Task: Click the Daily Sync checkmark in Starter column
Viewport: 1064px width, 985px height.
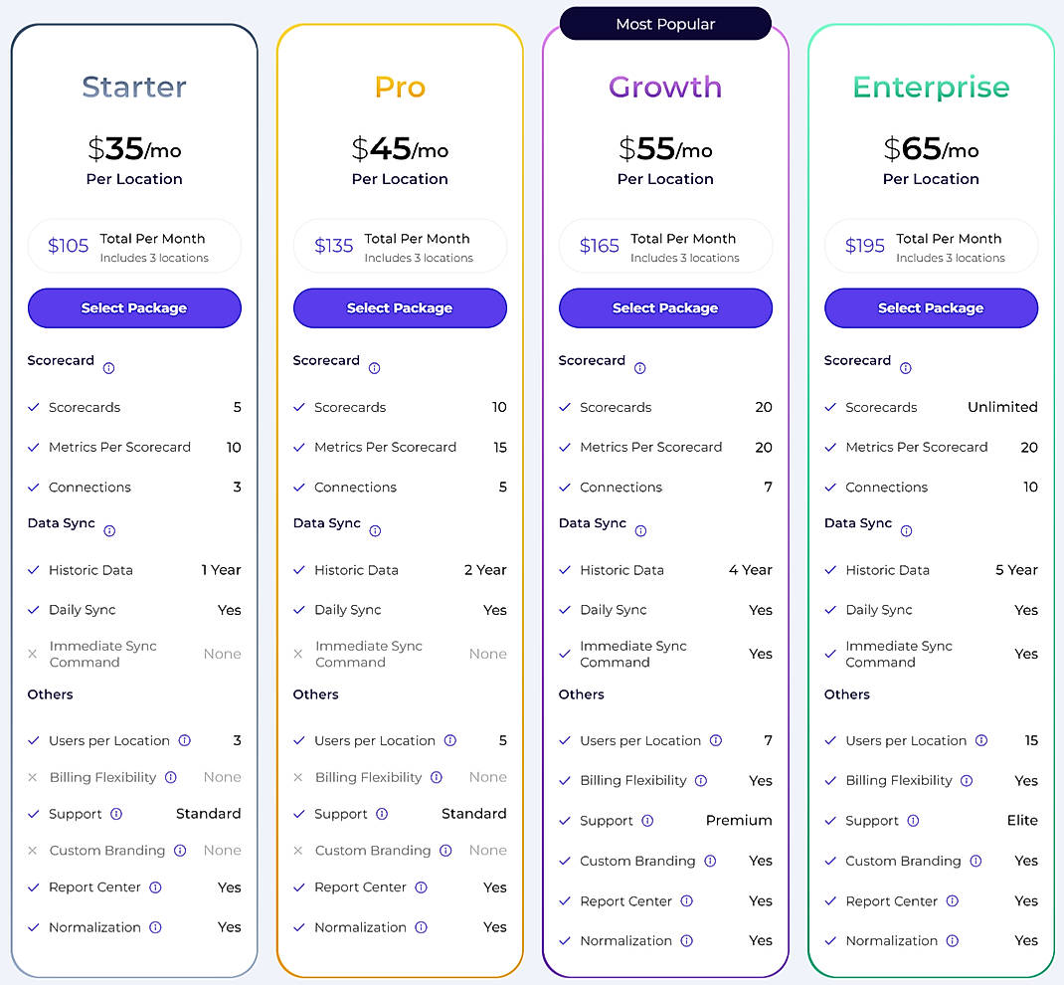Action: pos(33,609)
